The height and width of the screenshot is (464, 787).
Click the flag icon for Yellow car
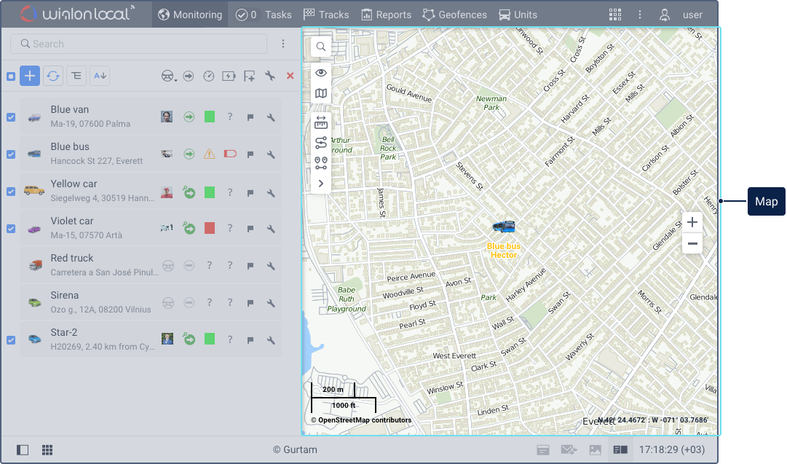[250, 193]
